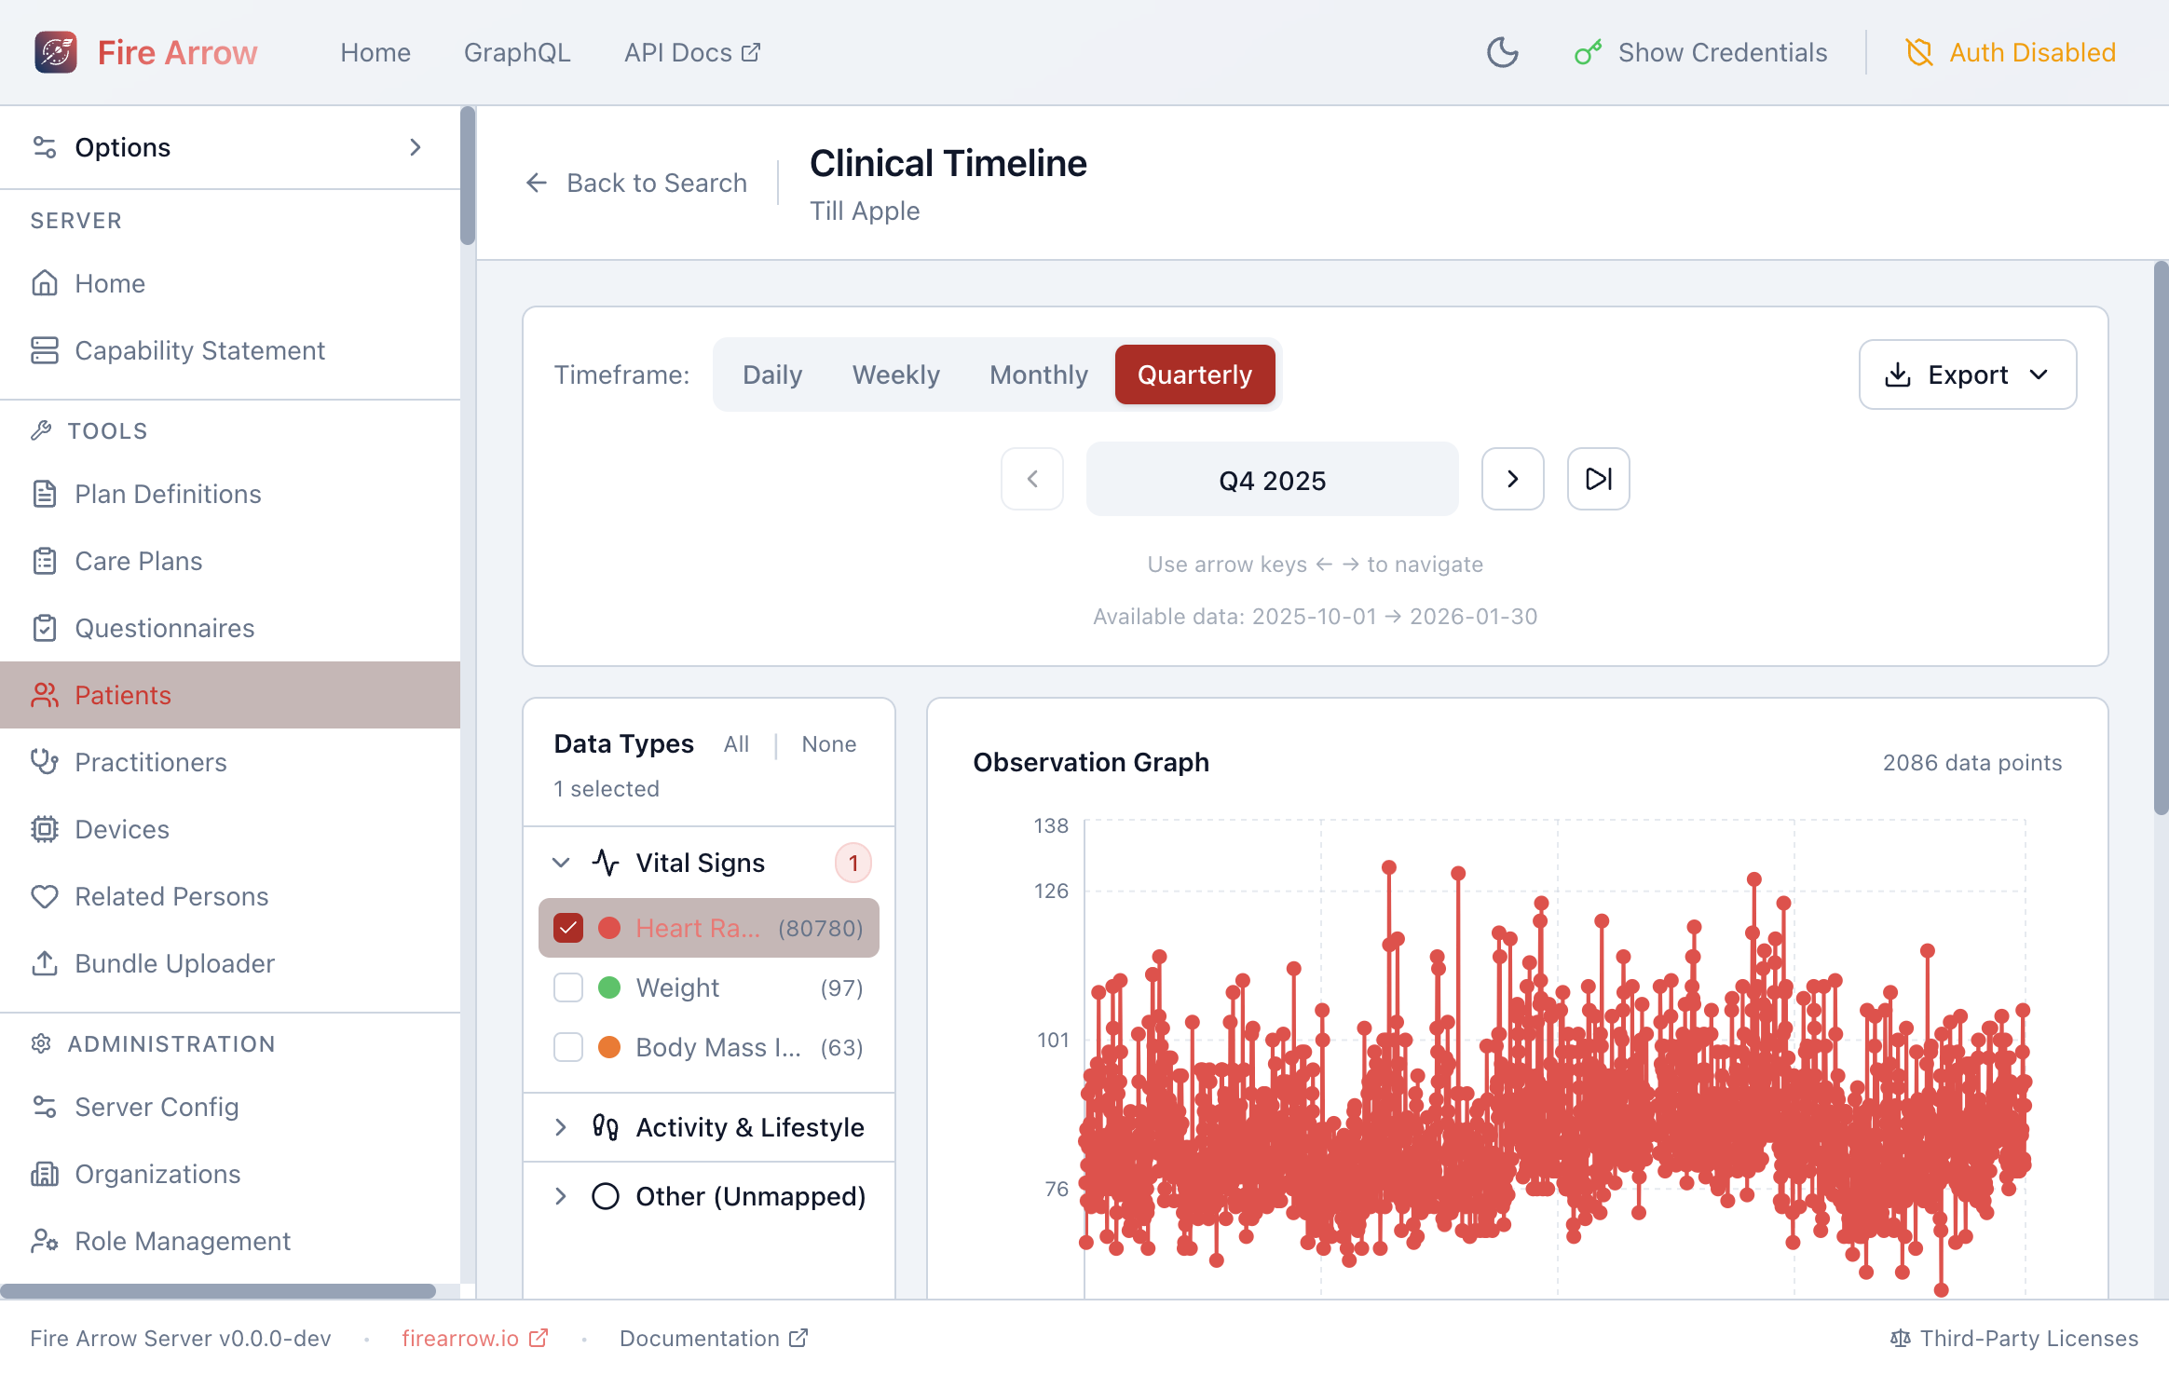Switch timeframe to Monthly

click(1039, 374)
